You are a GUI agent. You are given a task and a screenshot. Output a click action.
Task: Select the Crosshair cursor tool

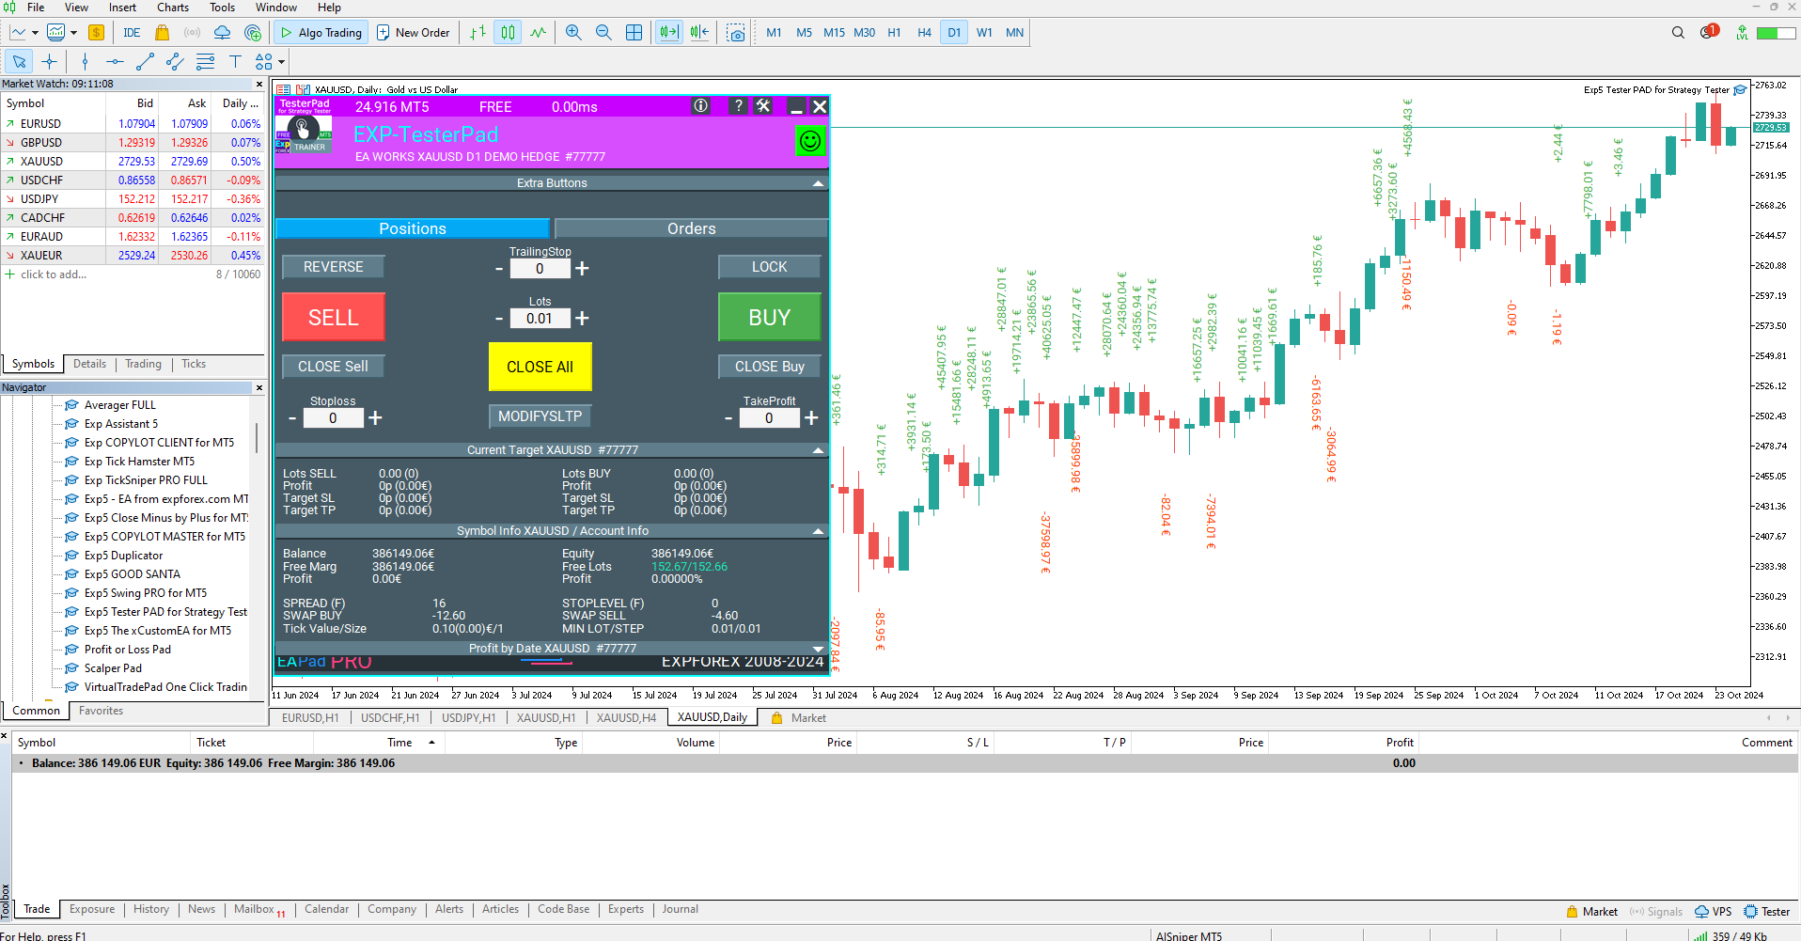(50, 62)
